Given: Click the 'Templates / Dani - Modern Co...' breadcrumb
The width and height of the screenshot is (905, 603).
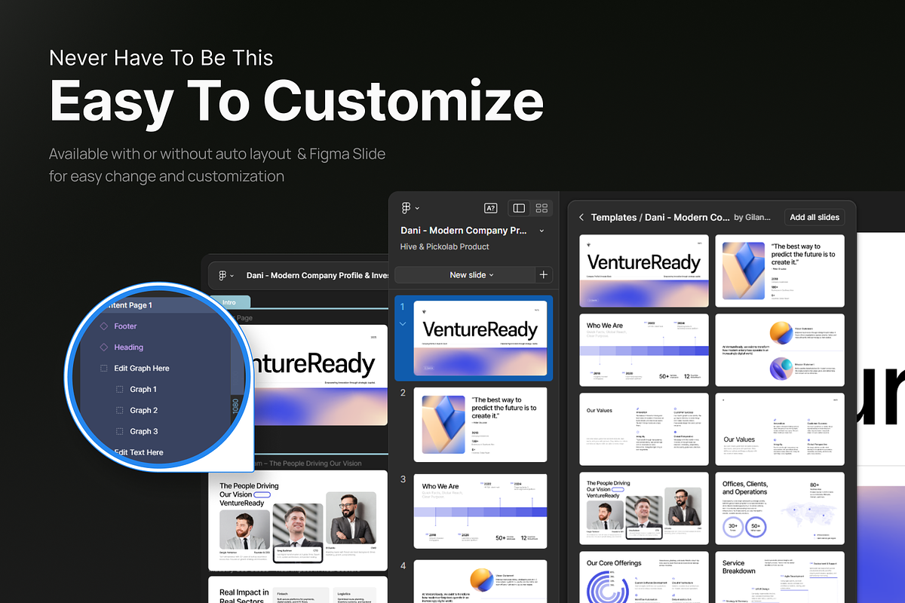Looking at the screenshot, I should coord(660,217).
